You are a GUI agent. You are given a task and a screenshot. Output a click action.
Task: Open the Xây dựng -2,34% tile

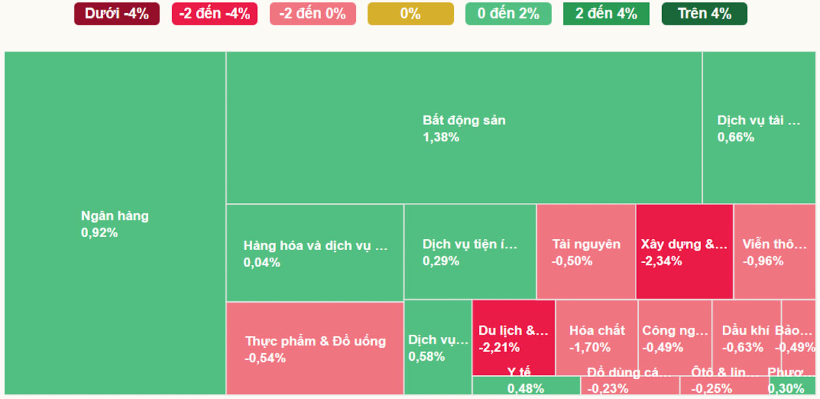[684, 251]
